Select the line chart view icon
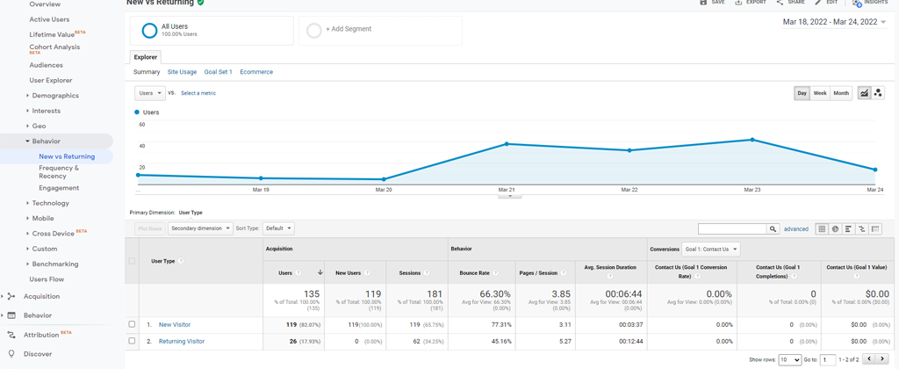The width and height of the screenshot is (899, 369). tap(865, 93)
